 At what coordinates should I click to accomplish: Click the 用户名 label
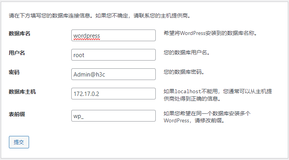[x=17, y=53]
